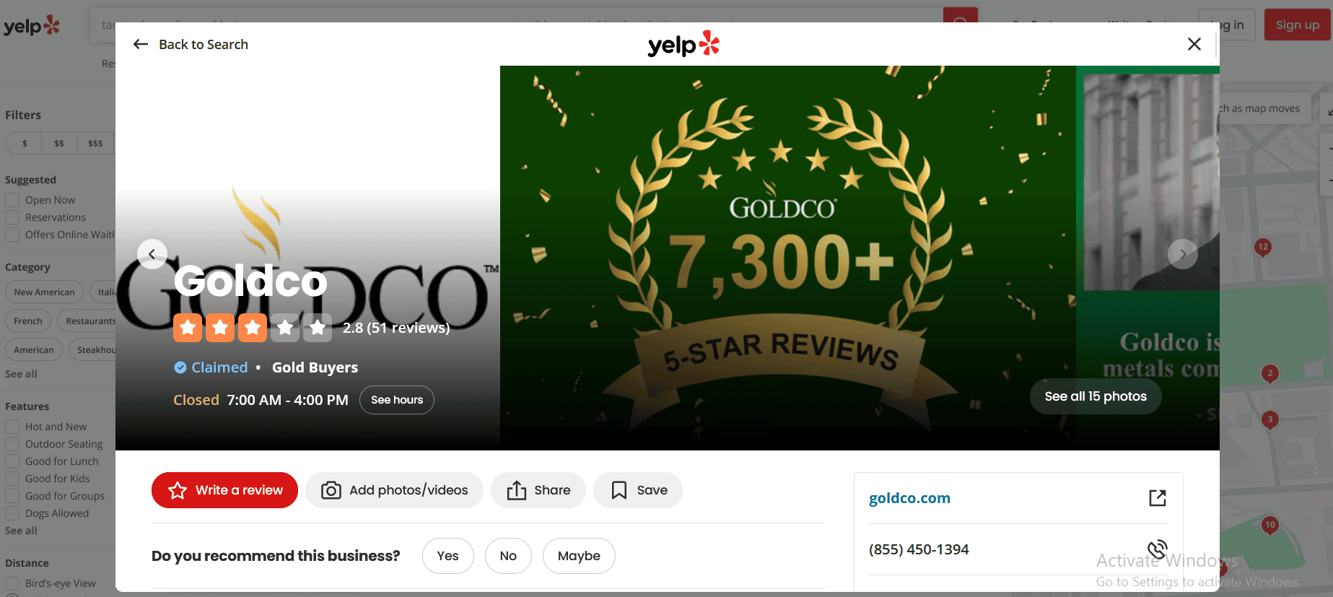The width and height of the screenshot is (1333, 597).
Task: Answer Maybe to recommend this business
Action: (x=579, y=556)
